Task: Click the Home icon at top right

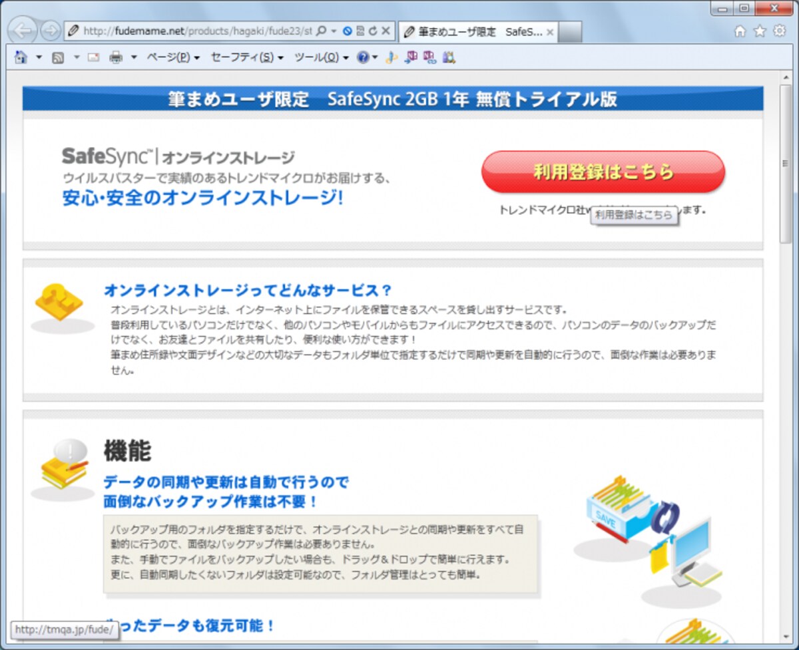Action: point(740,31)
